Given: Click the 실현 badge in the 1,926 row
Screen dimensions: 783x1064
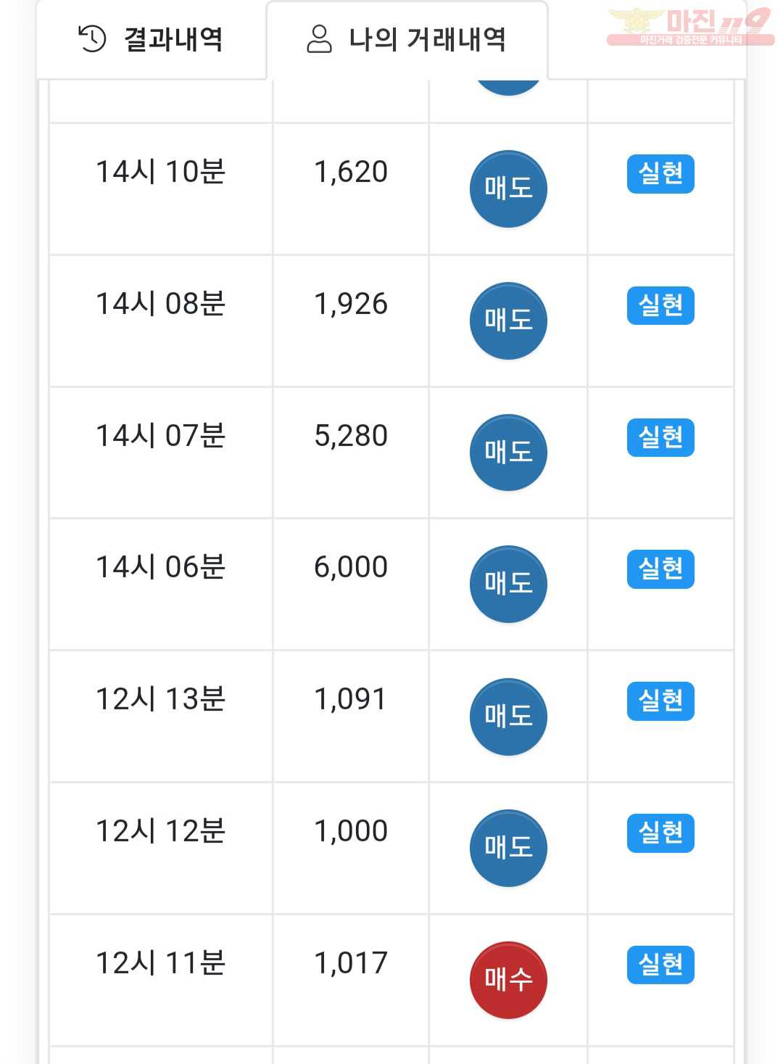Looking at the screenshot, I should tap(660, 306).
